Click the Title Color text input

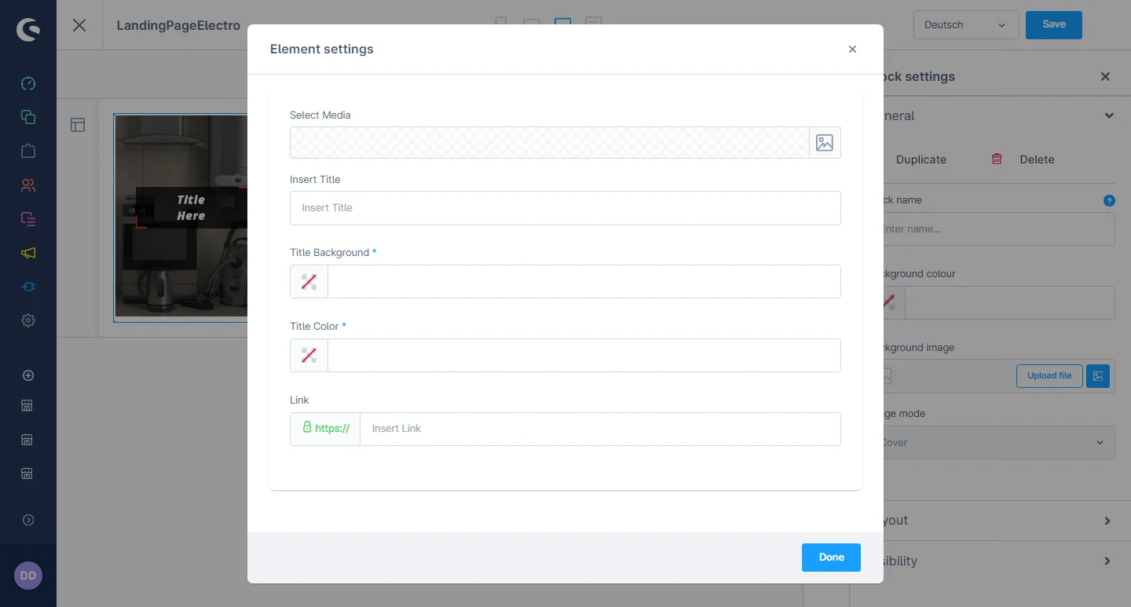[584, 356]
